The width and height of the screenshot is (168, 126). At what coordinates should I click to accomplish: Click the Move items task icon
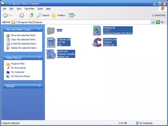pos(8,36)
